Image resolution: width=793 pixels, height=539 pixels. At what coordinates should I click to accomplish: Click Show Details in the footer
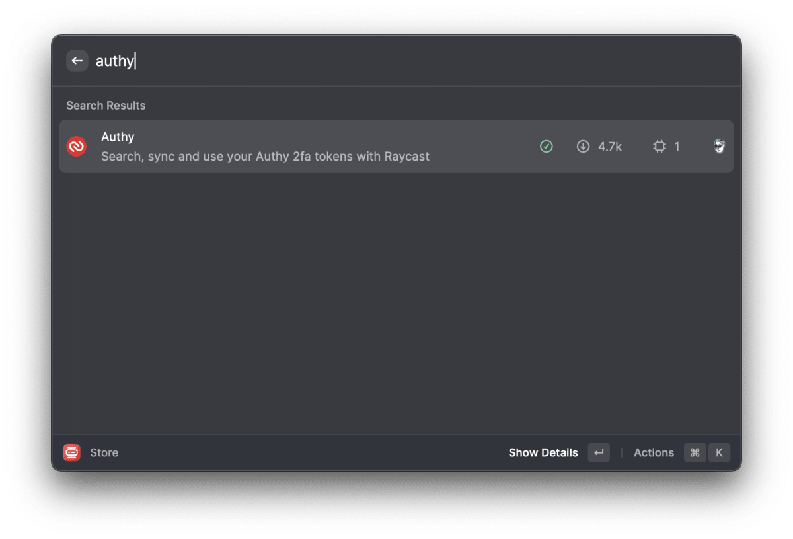tap(543, 452)
